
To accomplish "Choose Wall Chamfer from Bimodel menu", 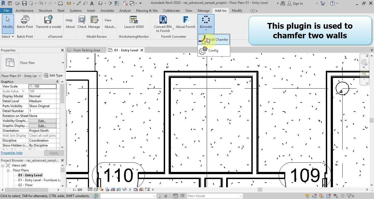I will (214, 40).
